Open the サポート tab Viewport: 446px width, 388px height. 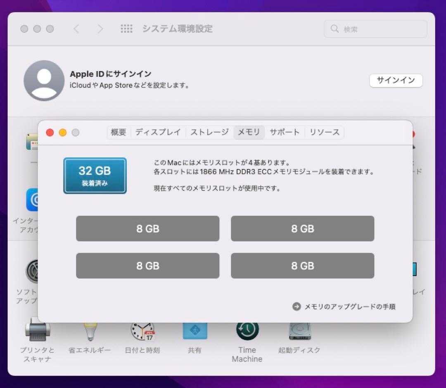[285, 132]
